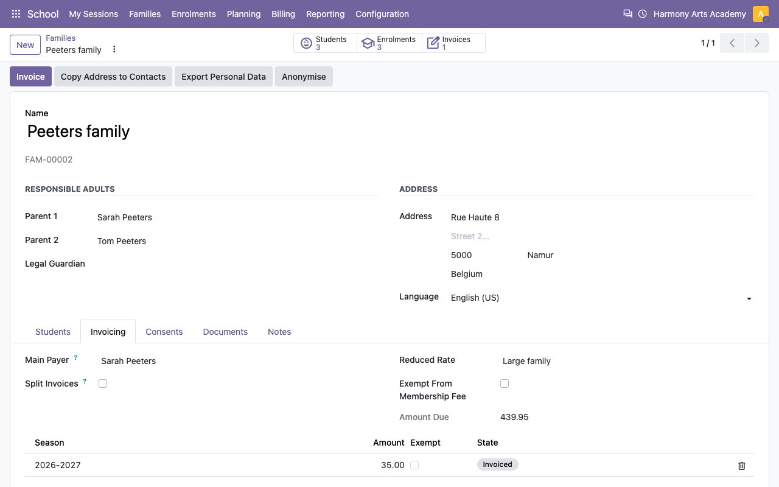Open the Reporting menu
This screenshot has width=779, height=487.
(x=326, y=14)
